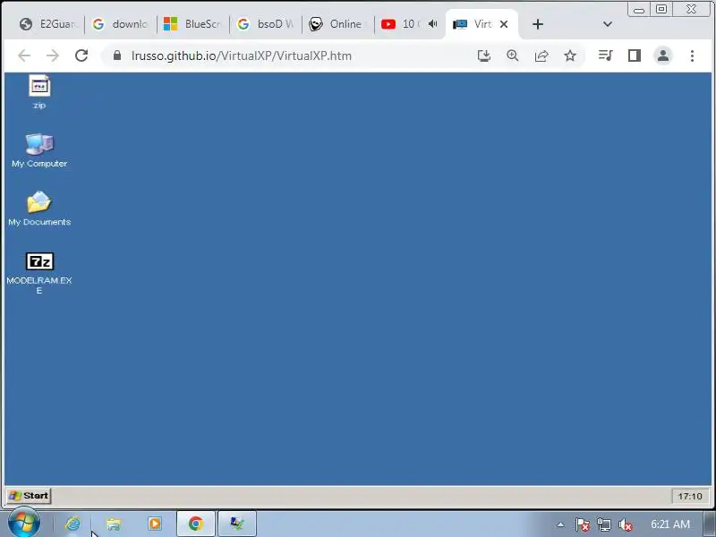Open the network status tray icon

(603, 524)
